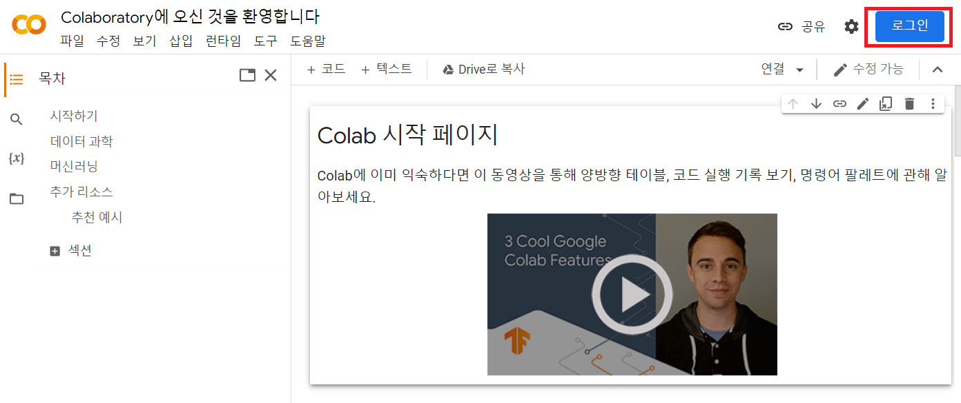This screenshot has width=961, height=403.
Task: Move cell up arrow icon
Action: [x=793, y=103]
